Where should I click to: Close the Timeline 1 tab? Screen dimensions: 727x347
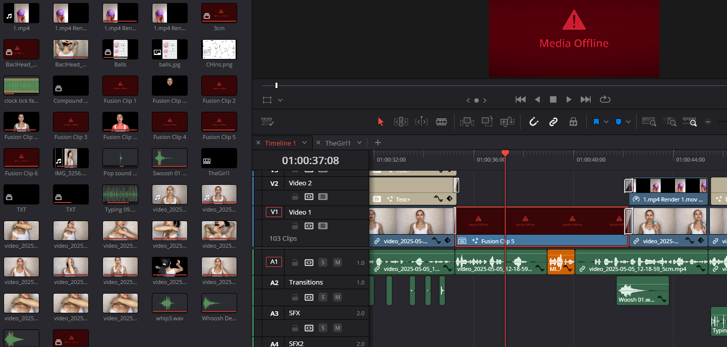click(258, 143)
